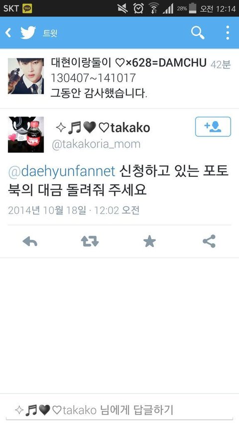Tap the KakaoTalk notification icon

(x=27, y=8)
